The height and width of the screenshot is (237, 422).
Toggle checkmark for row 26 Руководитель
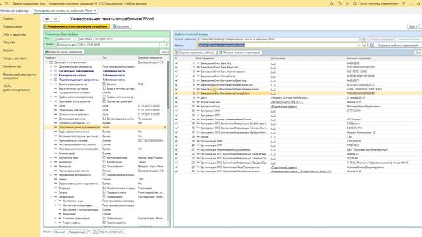(177, 171)
